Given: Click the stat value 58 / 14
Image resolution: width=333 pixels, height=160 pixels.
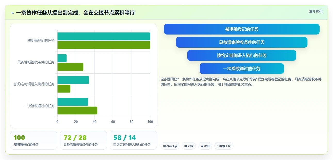Looking at the screenshot, I should tap(125, 138).
